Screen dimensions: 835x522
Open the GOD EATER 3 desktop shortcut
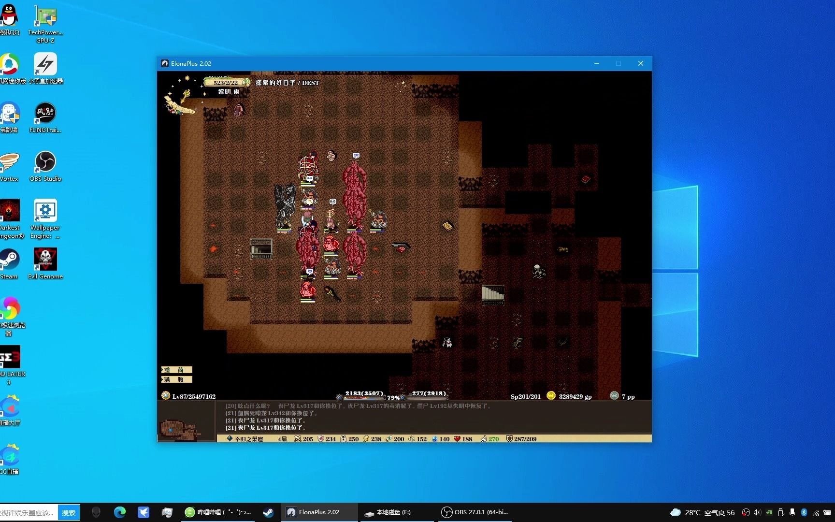click(x=11, y=365)
